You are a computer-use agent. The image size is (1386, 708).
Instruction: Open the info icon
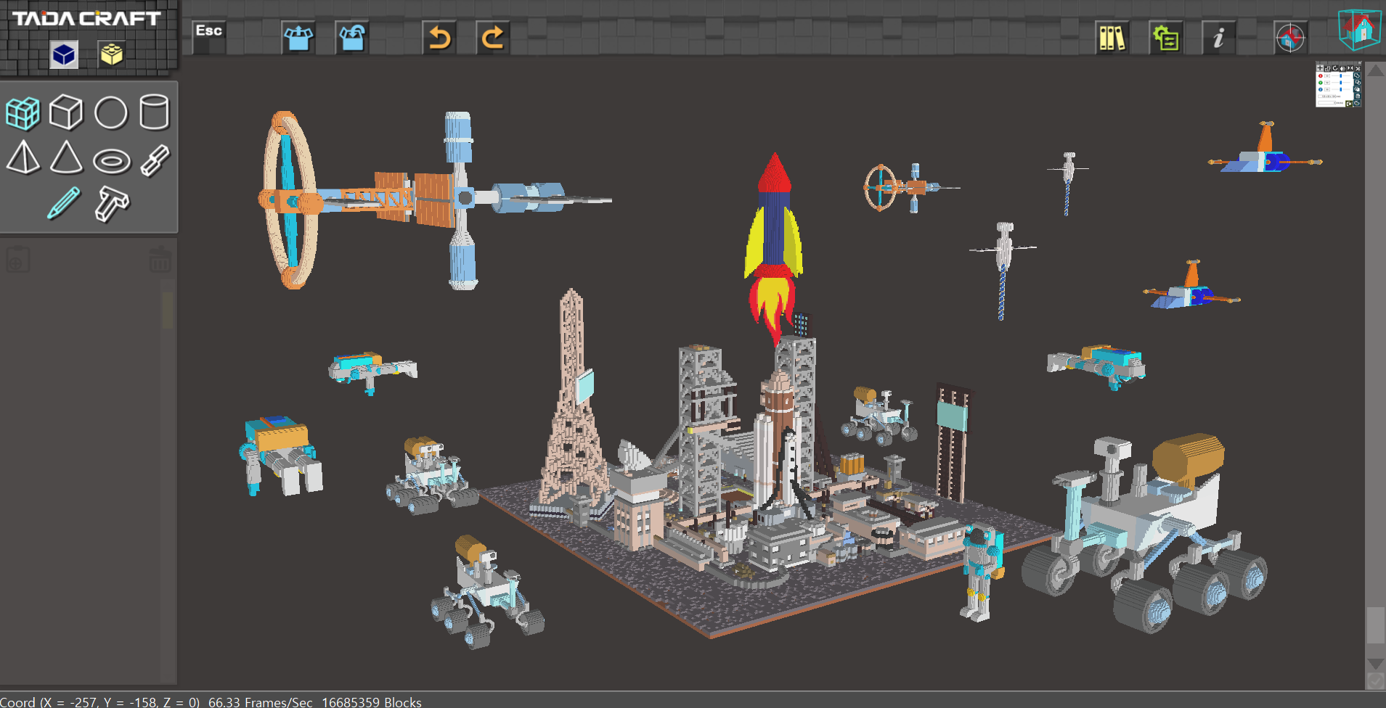point(1219,38)
